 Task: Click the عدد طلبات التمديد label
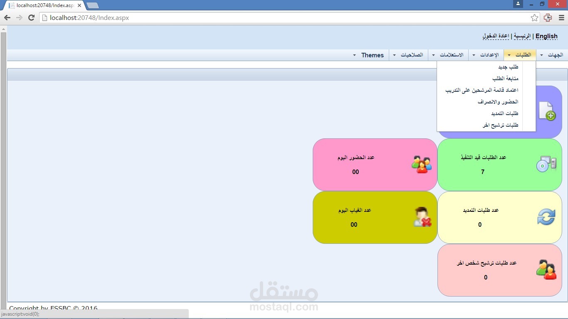tap(481, 210)
